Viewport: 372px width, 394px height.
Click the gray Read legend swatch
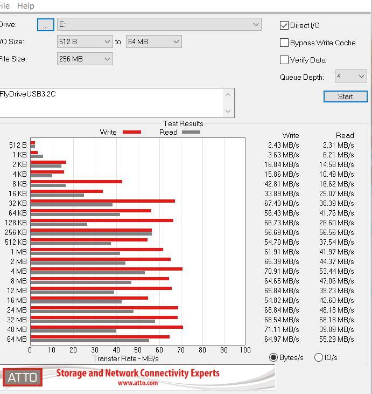[191, 132]
